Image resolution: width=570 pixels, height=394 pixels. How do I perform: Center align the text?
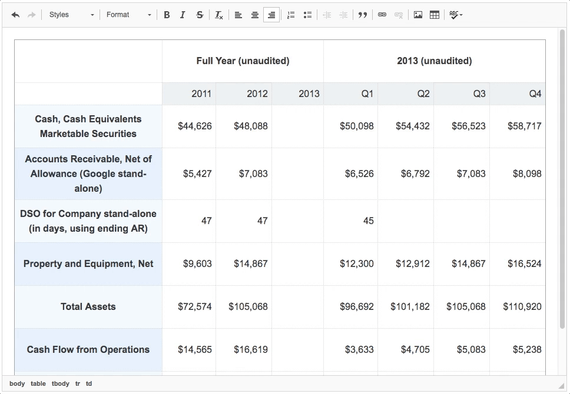click(x=255, y=15)
